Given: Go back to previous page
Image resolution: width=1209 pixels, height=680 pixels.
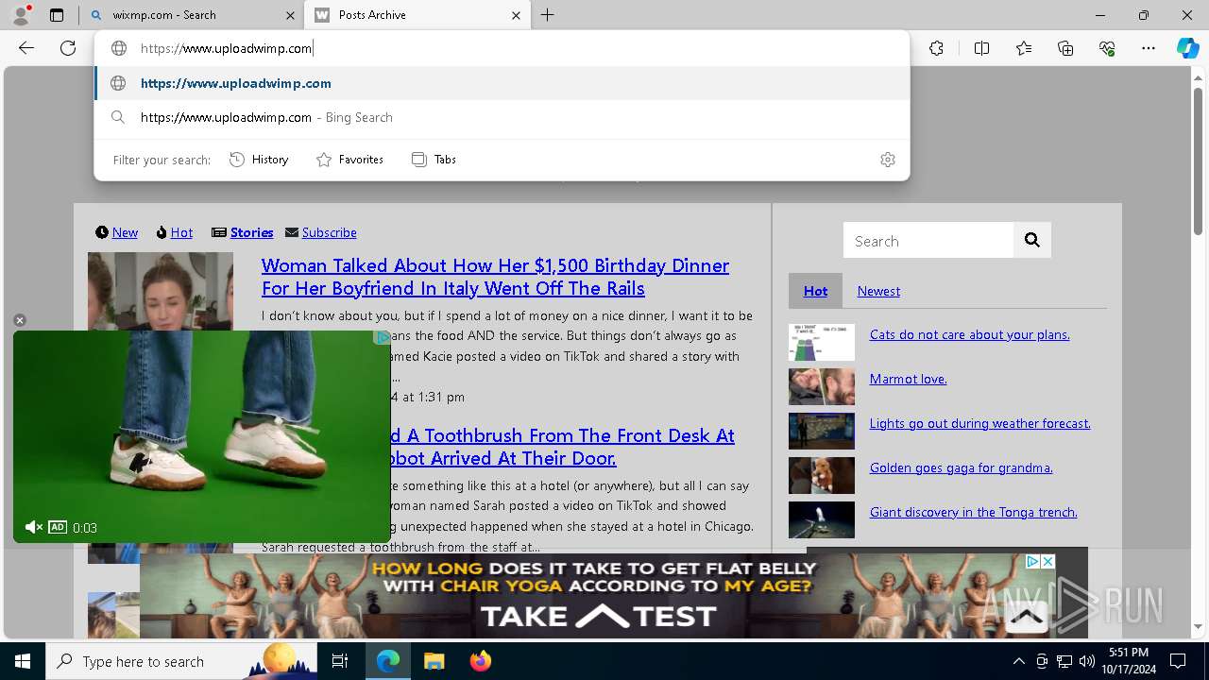Looking at the screenshot, I should [26, 48].
